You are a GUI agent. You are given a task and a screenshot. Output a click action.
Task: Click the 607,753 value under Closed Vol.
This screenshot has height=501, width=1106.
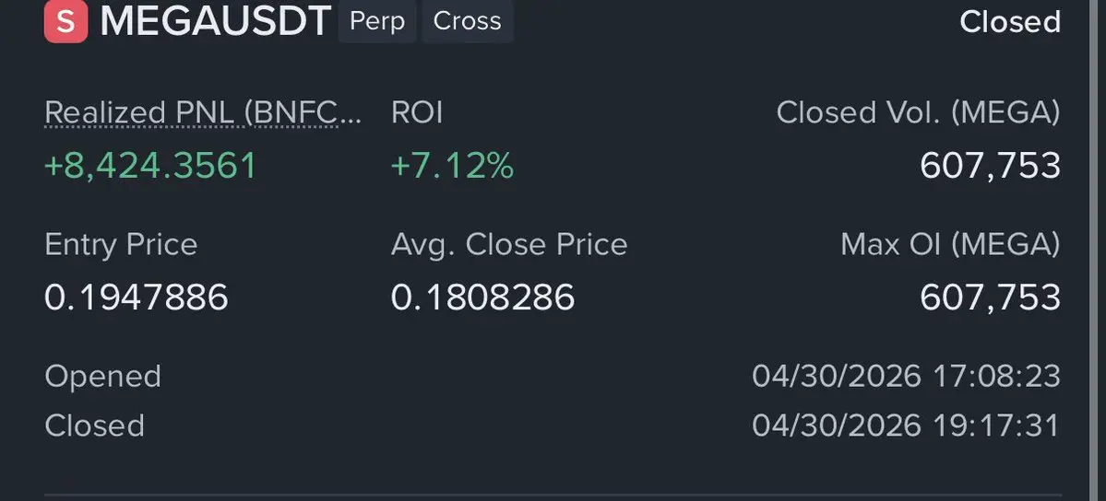[x=990, y=166]
